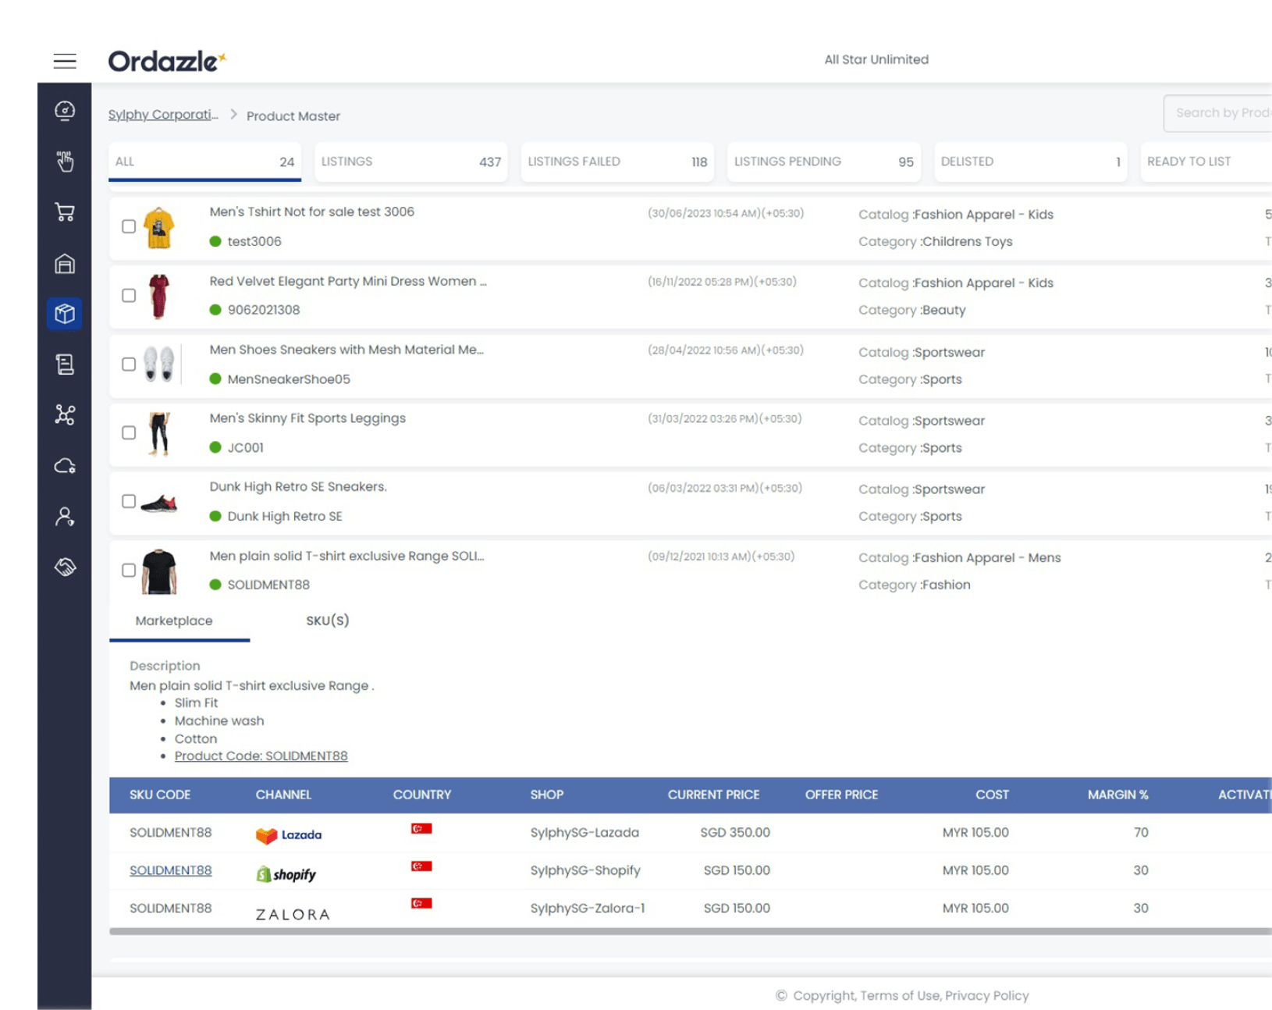Click the Sylphy Corporation breadcrumb link
Screen dimensions: 1272x1010
click(163, 115)
